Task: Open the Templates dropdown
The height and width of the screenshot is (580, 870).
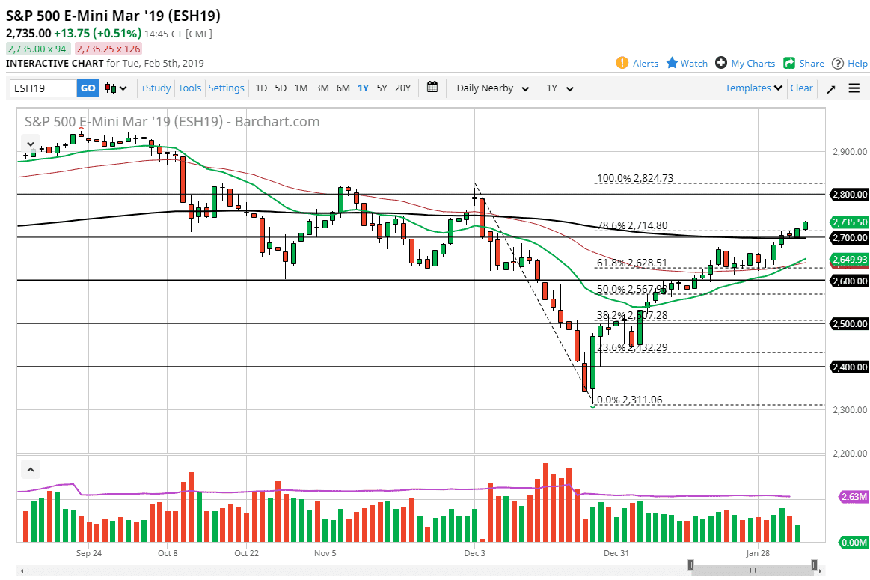Action: click(x=753, y=88)
